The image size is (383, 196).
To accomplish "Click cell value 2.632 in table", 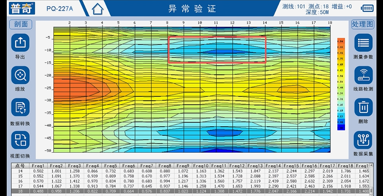I will coord(310,181).
